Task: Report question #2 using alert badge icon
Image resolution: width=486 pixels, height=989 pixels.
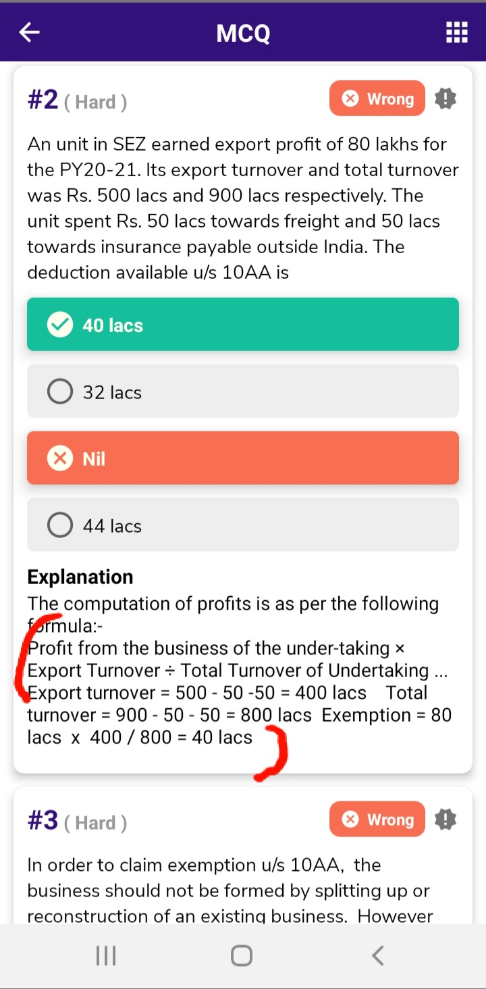Action: click(x=446, y=99)
